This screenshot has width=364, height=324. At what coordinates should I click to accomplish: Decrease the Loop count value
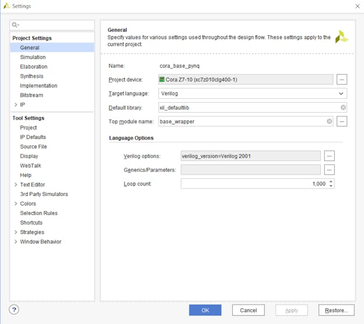pyautogui.click(x=331, y=186)
